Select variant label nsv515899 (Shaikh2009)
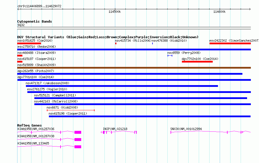Screen dimensions: 259x163 pyautogui.click(x=37, y=65)
